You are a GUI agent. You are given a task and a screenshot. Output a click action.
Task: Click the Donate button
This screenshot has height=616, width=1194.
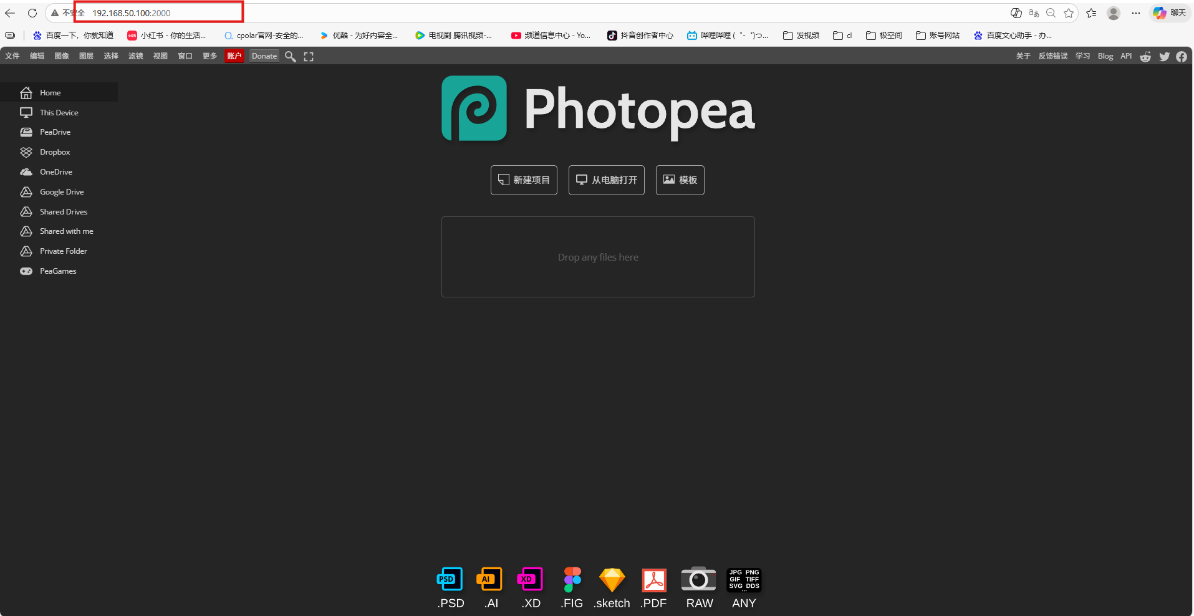pyautogui.click(x=264, y=56)
